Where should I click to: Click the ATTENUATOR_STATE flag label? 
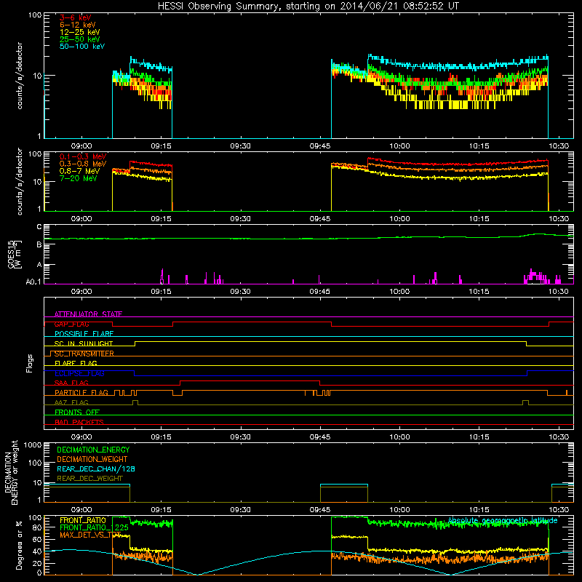[x=88, y=314]
